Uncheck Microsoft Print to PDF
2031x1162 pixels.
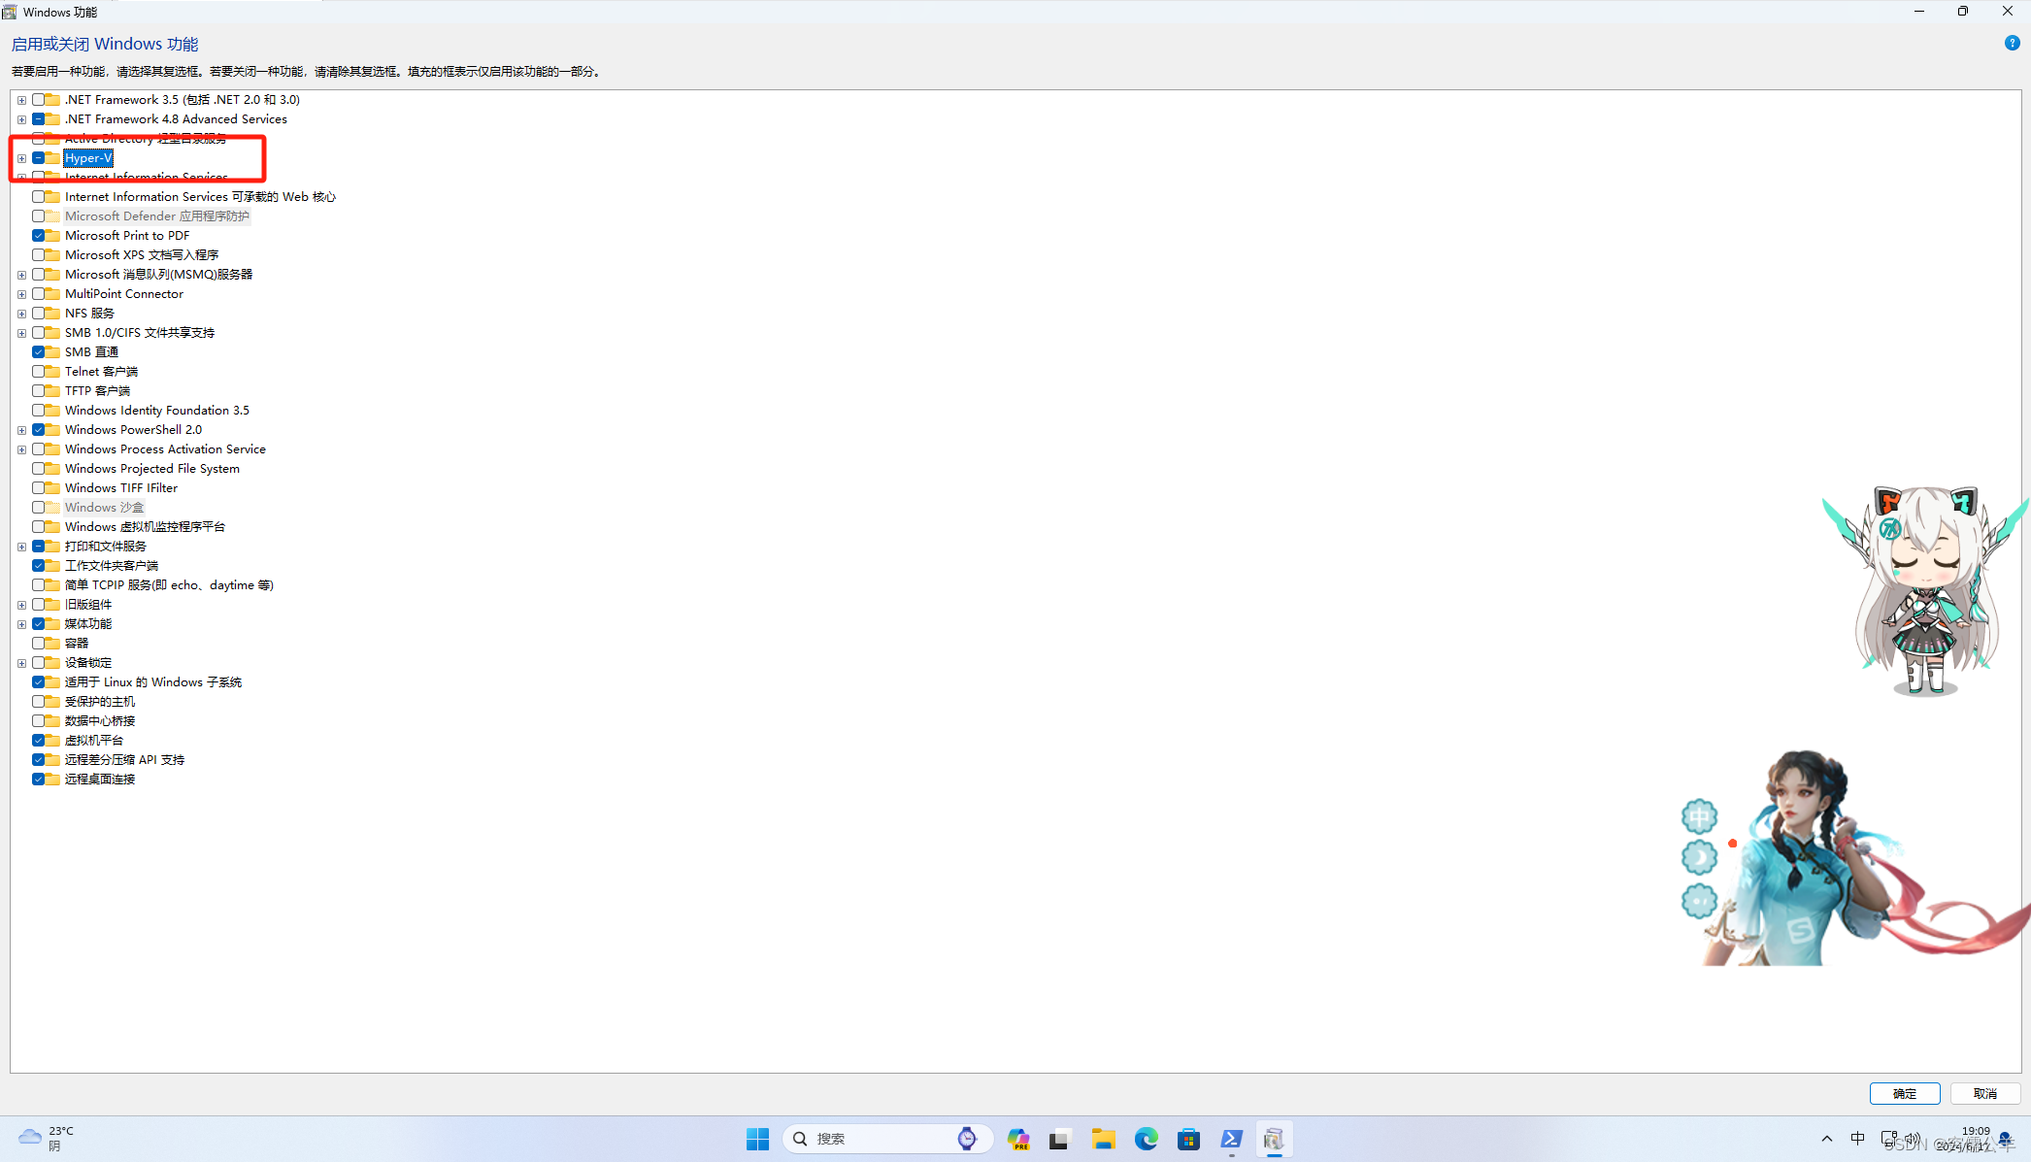click(39, 236)
